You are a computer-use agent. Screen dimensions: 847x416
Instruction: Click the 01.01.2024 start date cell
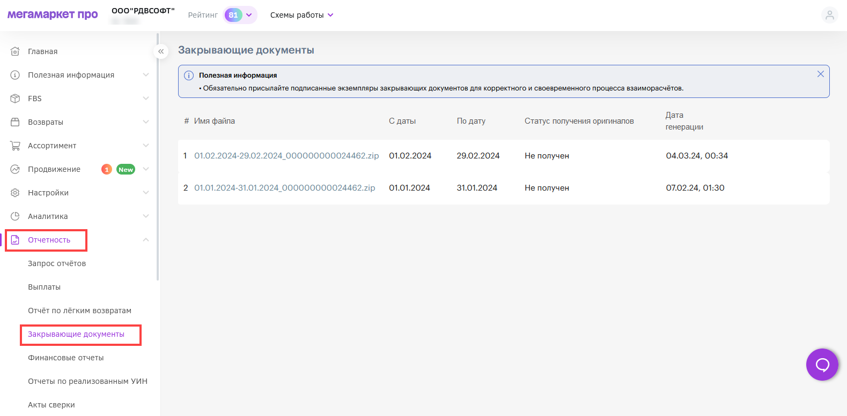[x=409, y=188]
